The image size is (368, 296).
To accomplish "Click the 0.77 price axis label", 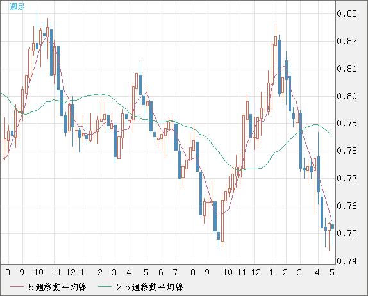I will pos(347,179).
